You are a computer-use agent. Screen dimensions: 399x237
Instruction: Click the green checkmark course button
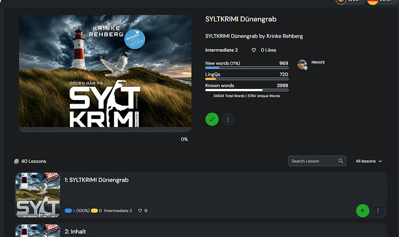click(x=212, y=119)
